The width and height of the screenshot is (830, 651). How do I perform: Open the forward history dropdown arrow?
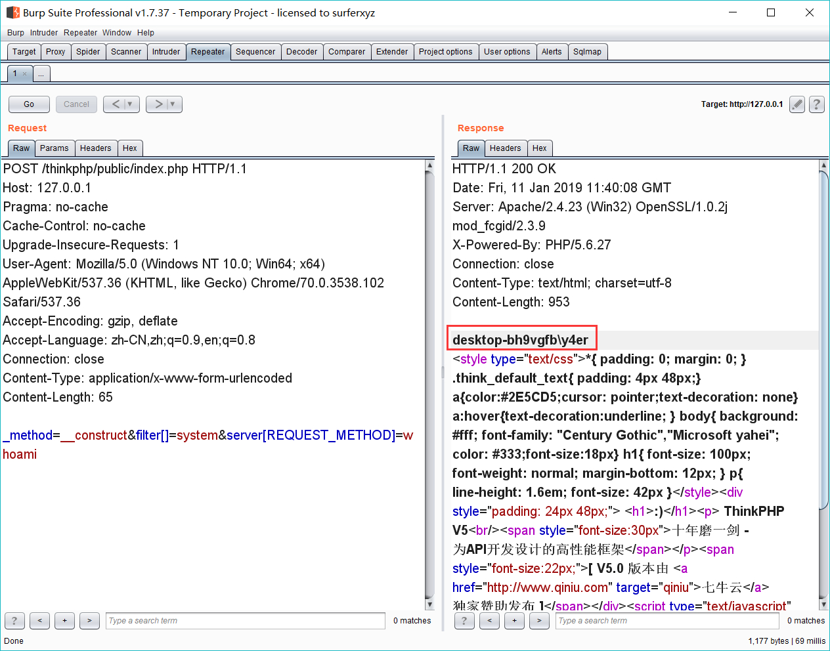pyautogui.click(x=173, y=104)
